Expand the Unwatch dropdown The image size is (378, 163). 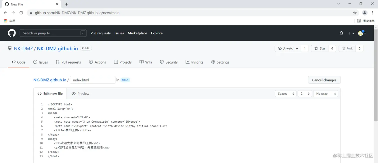tap(288, 48)
